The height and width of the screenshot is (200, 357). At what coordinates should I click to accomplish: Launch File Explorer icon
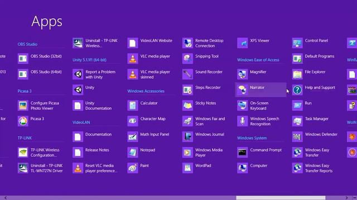[297, 74]
